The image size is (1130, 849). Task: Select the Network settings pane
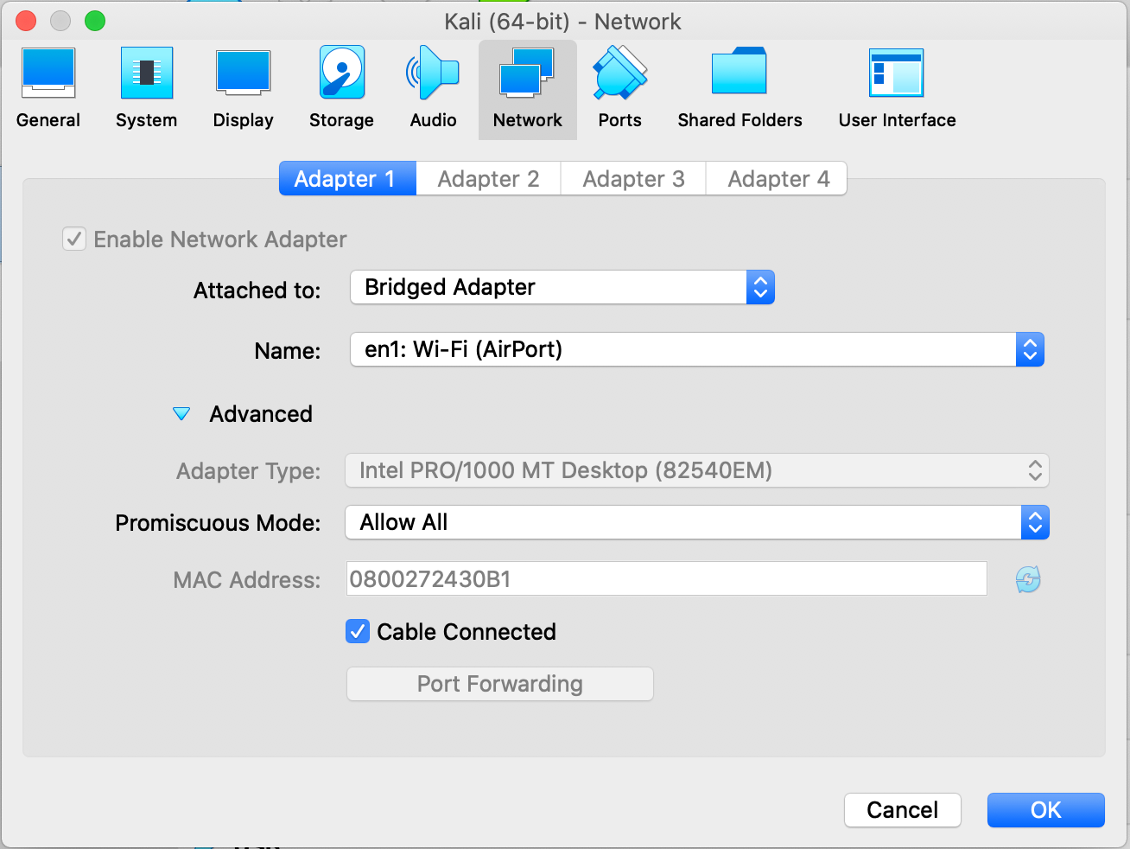click(x=528, y=89)
